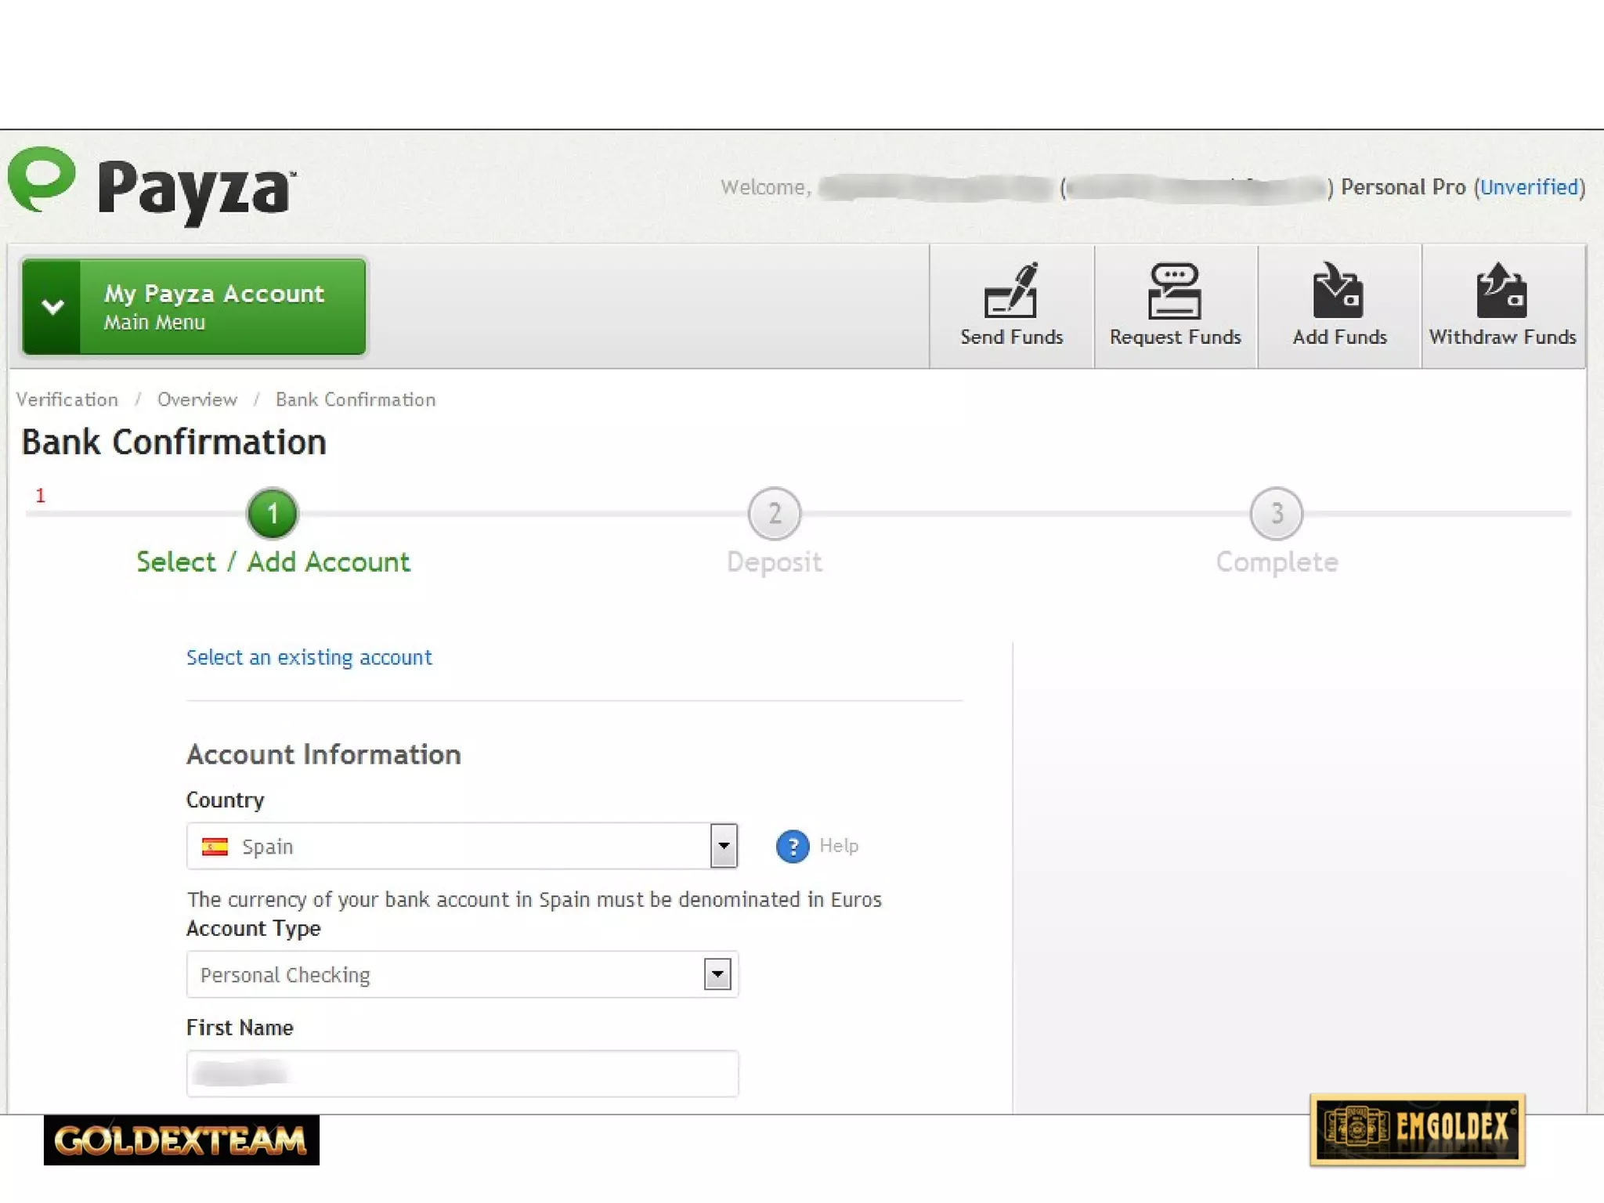This screenshot has height=1203, width=1604.
Task: Click the Spain flag icon in Country field
Action: pyautogui.click(x=215, y=847)
